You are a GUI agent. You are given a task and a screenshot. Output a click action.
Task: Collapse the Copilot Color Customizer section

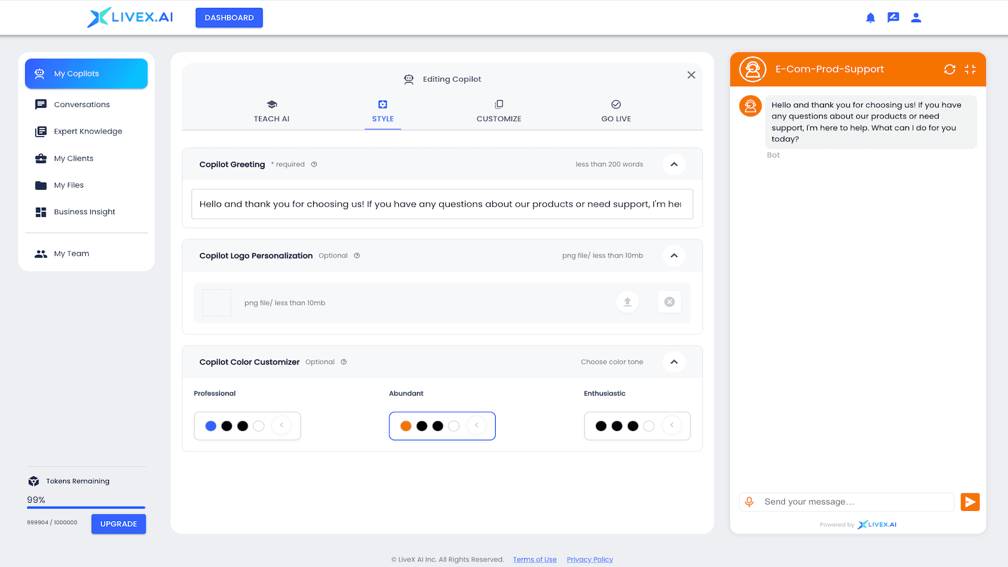[x=673, y=362]
